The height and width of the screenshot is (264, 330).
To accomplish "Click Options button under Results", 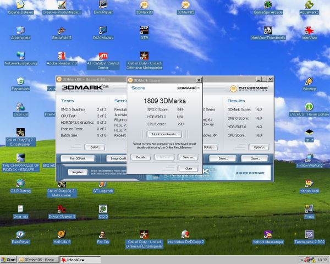I will pos(259,147).
